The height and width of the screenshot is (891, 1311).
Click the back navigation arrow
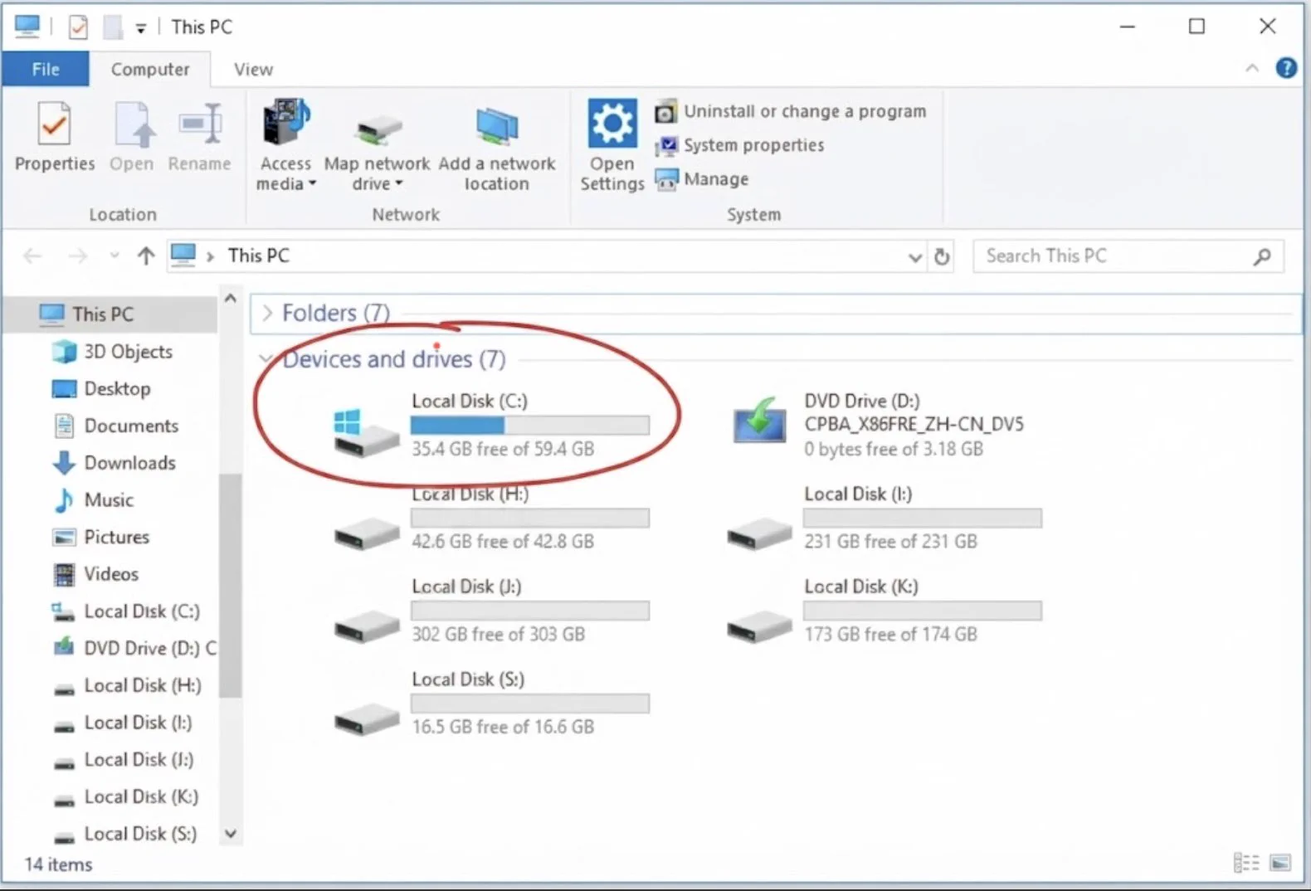32,256
